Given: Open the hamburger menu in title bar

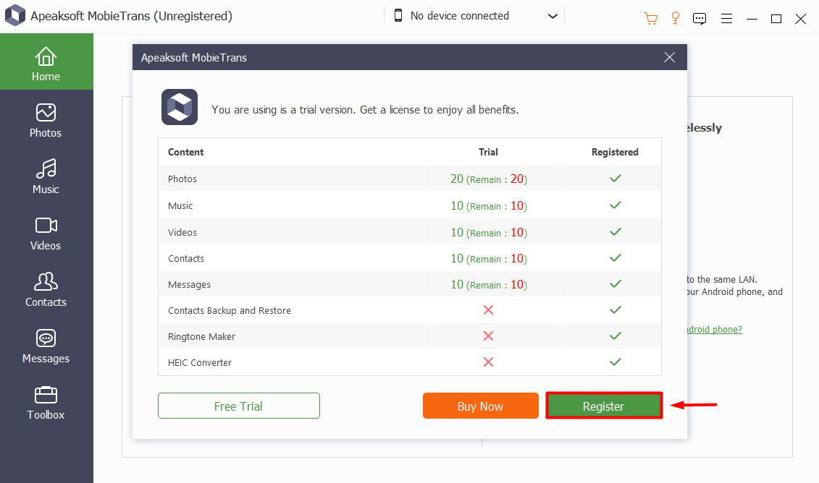Looking at the screenshot, I should pyautogui.click(x=726, y=19).
